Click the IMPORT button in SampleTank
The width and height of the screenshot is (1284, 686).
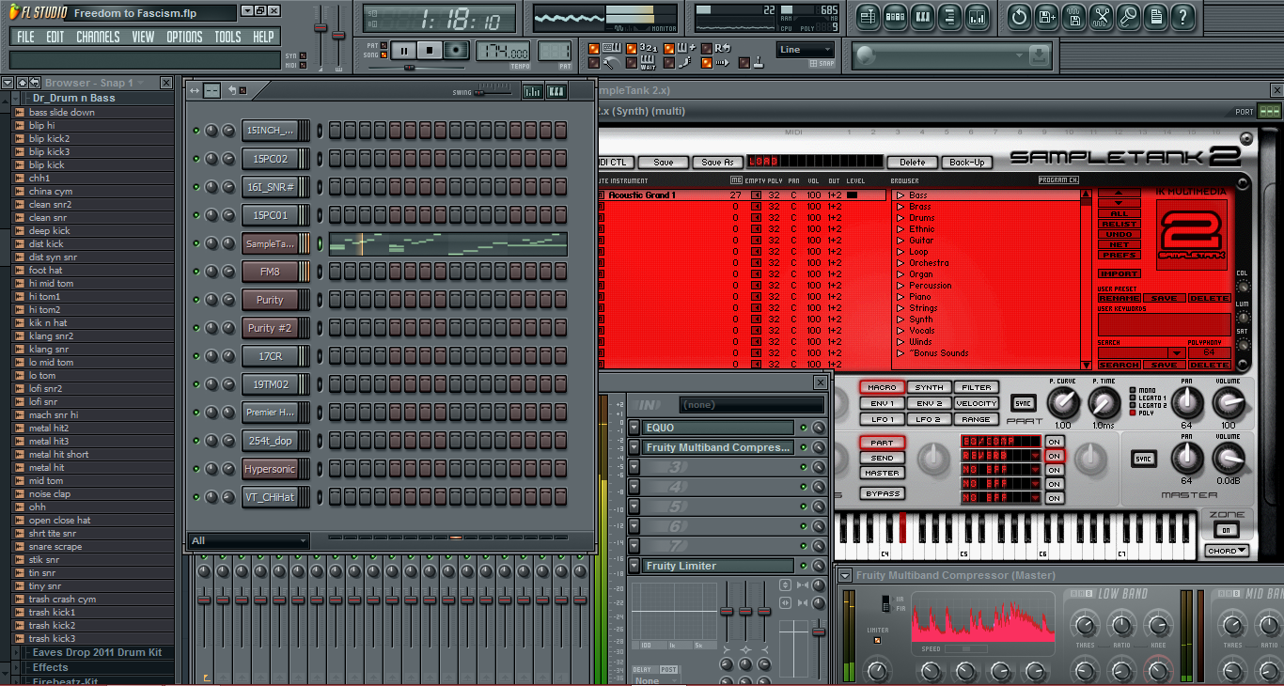pyautogui.click(x=1119, y=274)
